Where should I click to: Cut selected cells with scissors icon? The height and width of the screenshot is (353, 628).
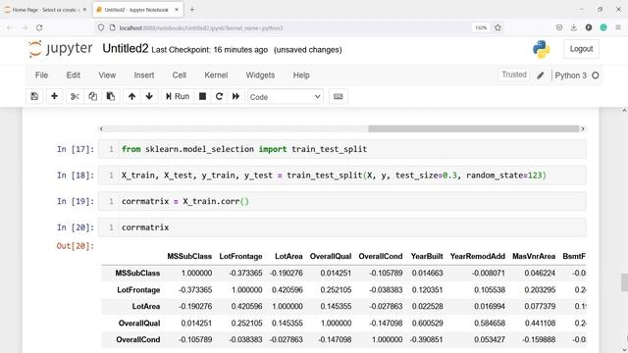coord(75,96)
